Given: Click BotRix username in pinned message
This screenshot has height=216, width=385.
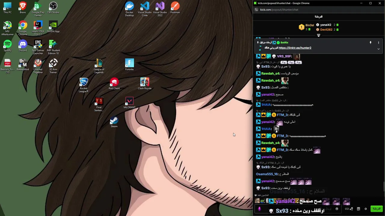Looking at the screenshot, I should [x=284, y=43].
